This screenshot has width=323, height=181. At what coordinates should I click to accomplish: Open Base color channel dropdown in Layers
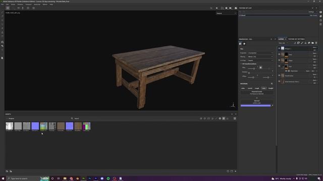284,43
